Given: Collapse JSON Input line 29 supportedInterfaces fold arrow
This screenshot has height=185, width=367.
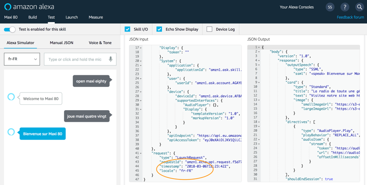Looking at the screenshot, I should point(141,100).
